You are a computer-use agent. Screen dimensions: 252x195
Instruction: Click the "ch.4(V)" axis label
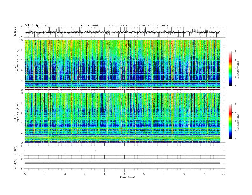pos(15,163)
